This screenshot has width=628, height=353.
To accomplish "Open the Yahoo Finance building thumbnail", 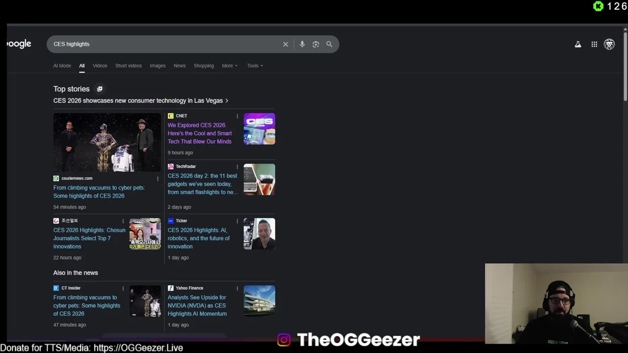I will pos(260,301).
